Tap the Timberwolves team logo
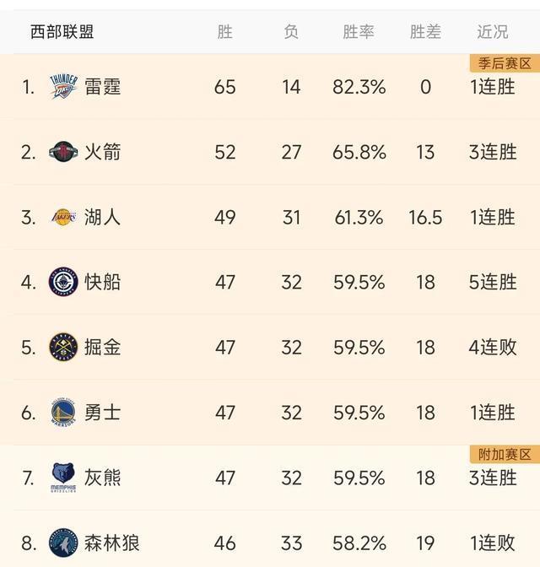 (63, 543)
